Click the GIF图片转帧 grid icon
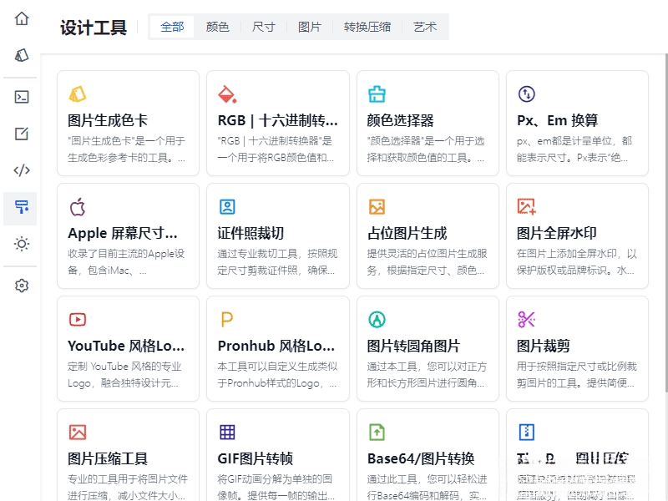668x501 pixels. click(227, 432)
